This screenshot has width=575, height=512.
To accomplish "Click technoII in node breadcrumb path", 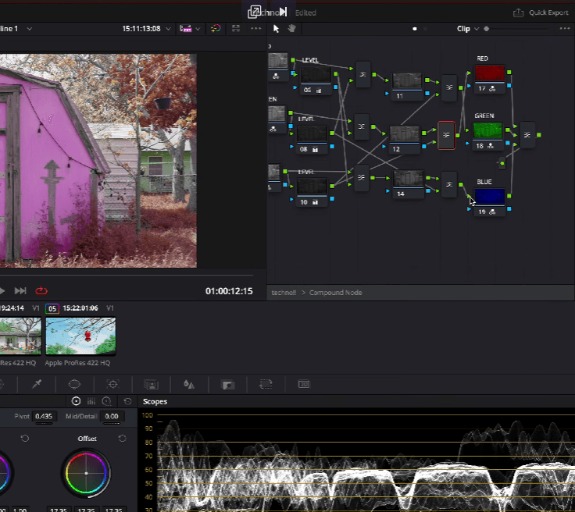I will coord(284,293).
